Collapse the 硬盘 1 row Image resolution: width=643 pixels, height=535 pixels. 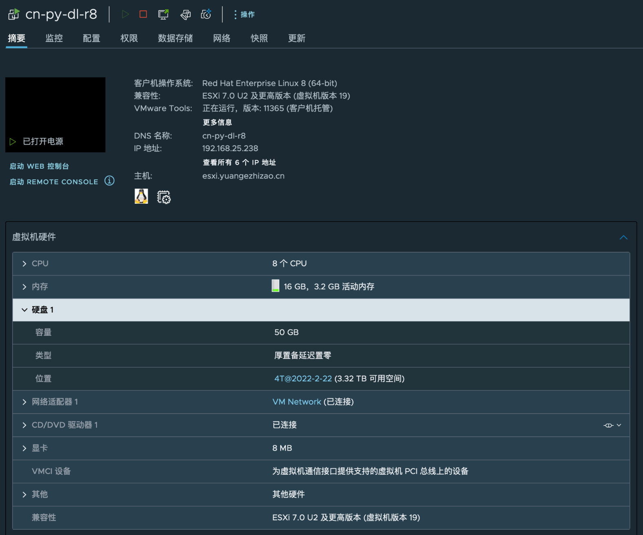click(x=24, y=310)
